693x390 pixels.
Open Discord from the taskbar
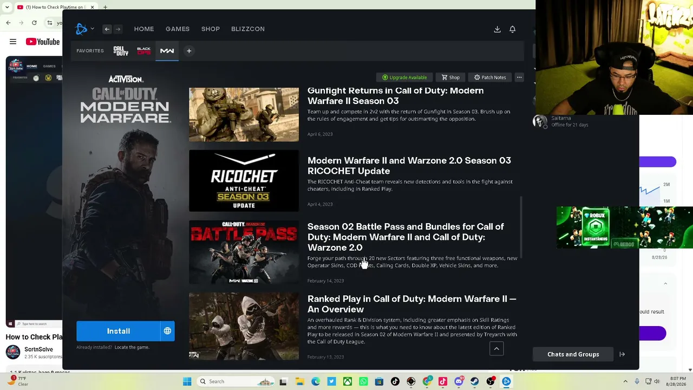pyautogui.click(x=459, y=381)
